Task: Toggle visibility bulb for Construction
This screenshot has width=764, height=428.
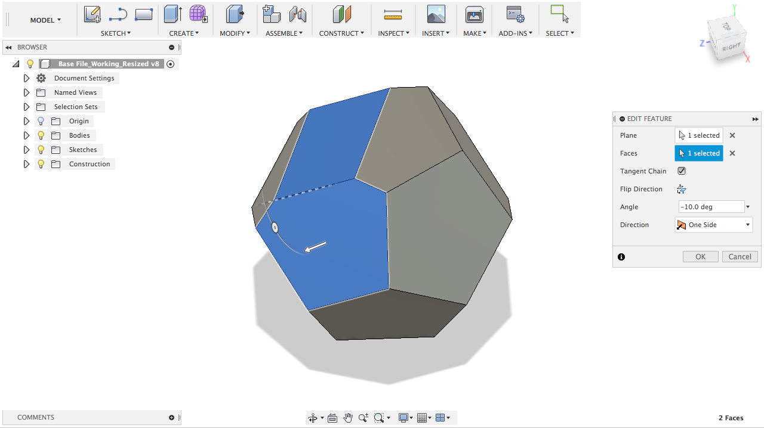Action: click(x=41, y=164)
